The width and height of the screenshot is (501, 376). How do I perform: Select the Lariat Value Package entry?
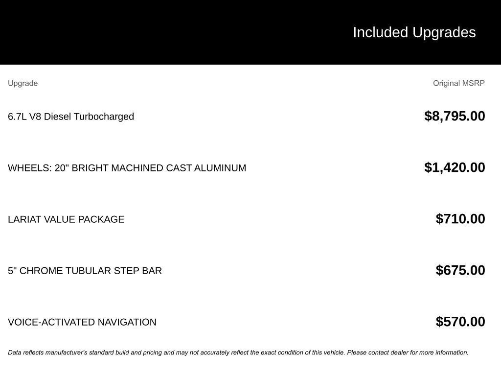point(66,219)
